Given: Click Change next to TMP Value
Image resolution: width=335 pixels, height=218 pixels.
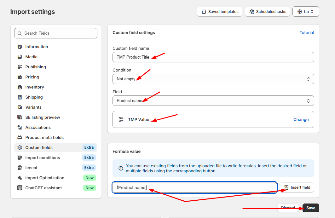Looking at the screenshot, I should coord(301,120).
